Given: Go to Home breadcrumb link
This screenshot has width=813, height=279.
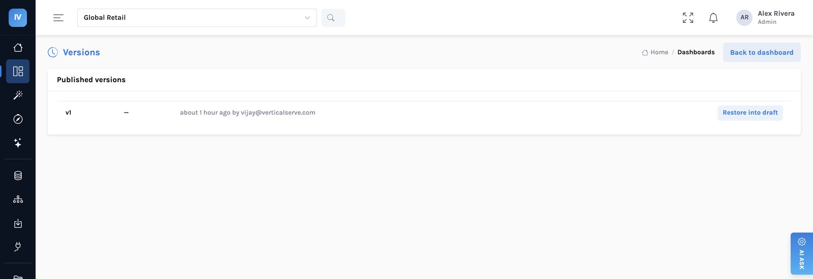Looking at the screenshot, I should (x=655, y=52).
